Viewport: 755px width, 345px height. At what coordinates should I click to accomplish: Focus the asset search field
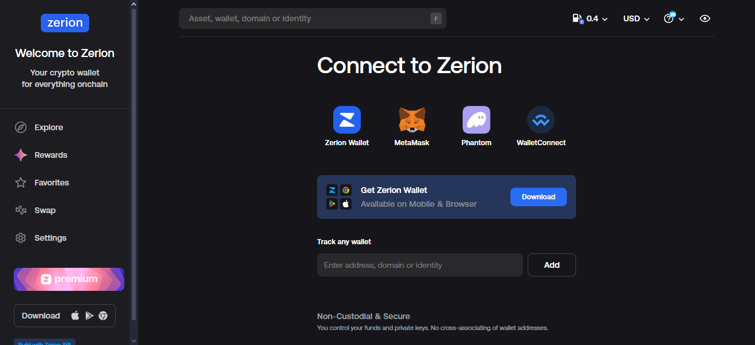312,18
